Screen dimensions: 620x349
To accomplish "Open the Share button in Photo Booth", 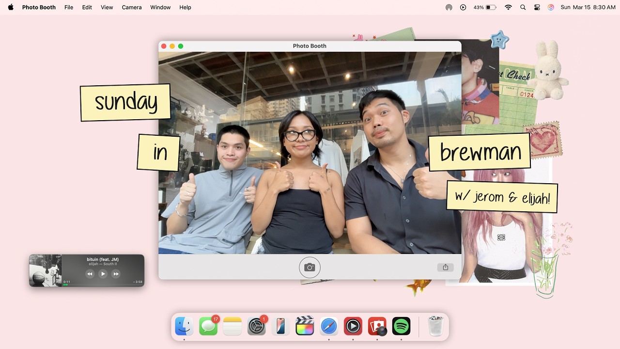I will pos(445,267).
